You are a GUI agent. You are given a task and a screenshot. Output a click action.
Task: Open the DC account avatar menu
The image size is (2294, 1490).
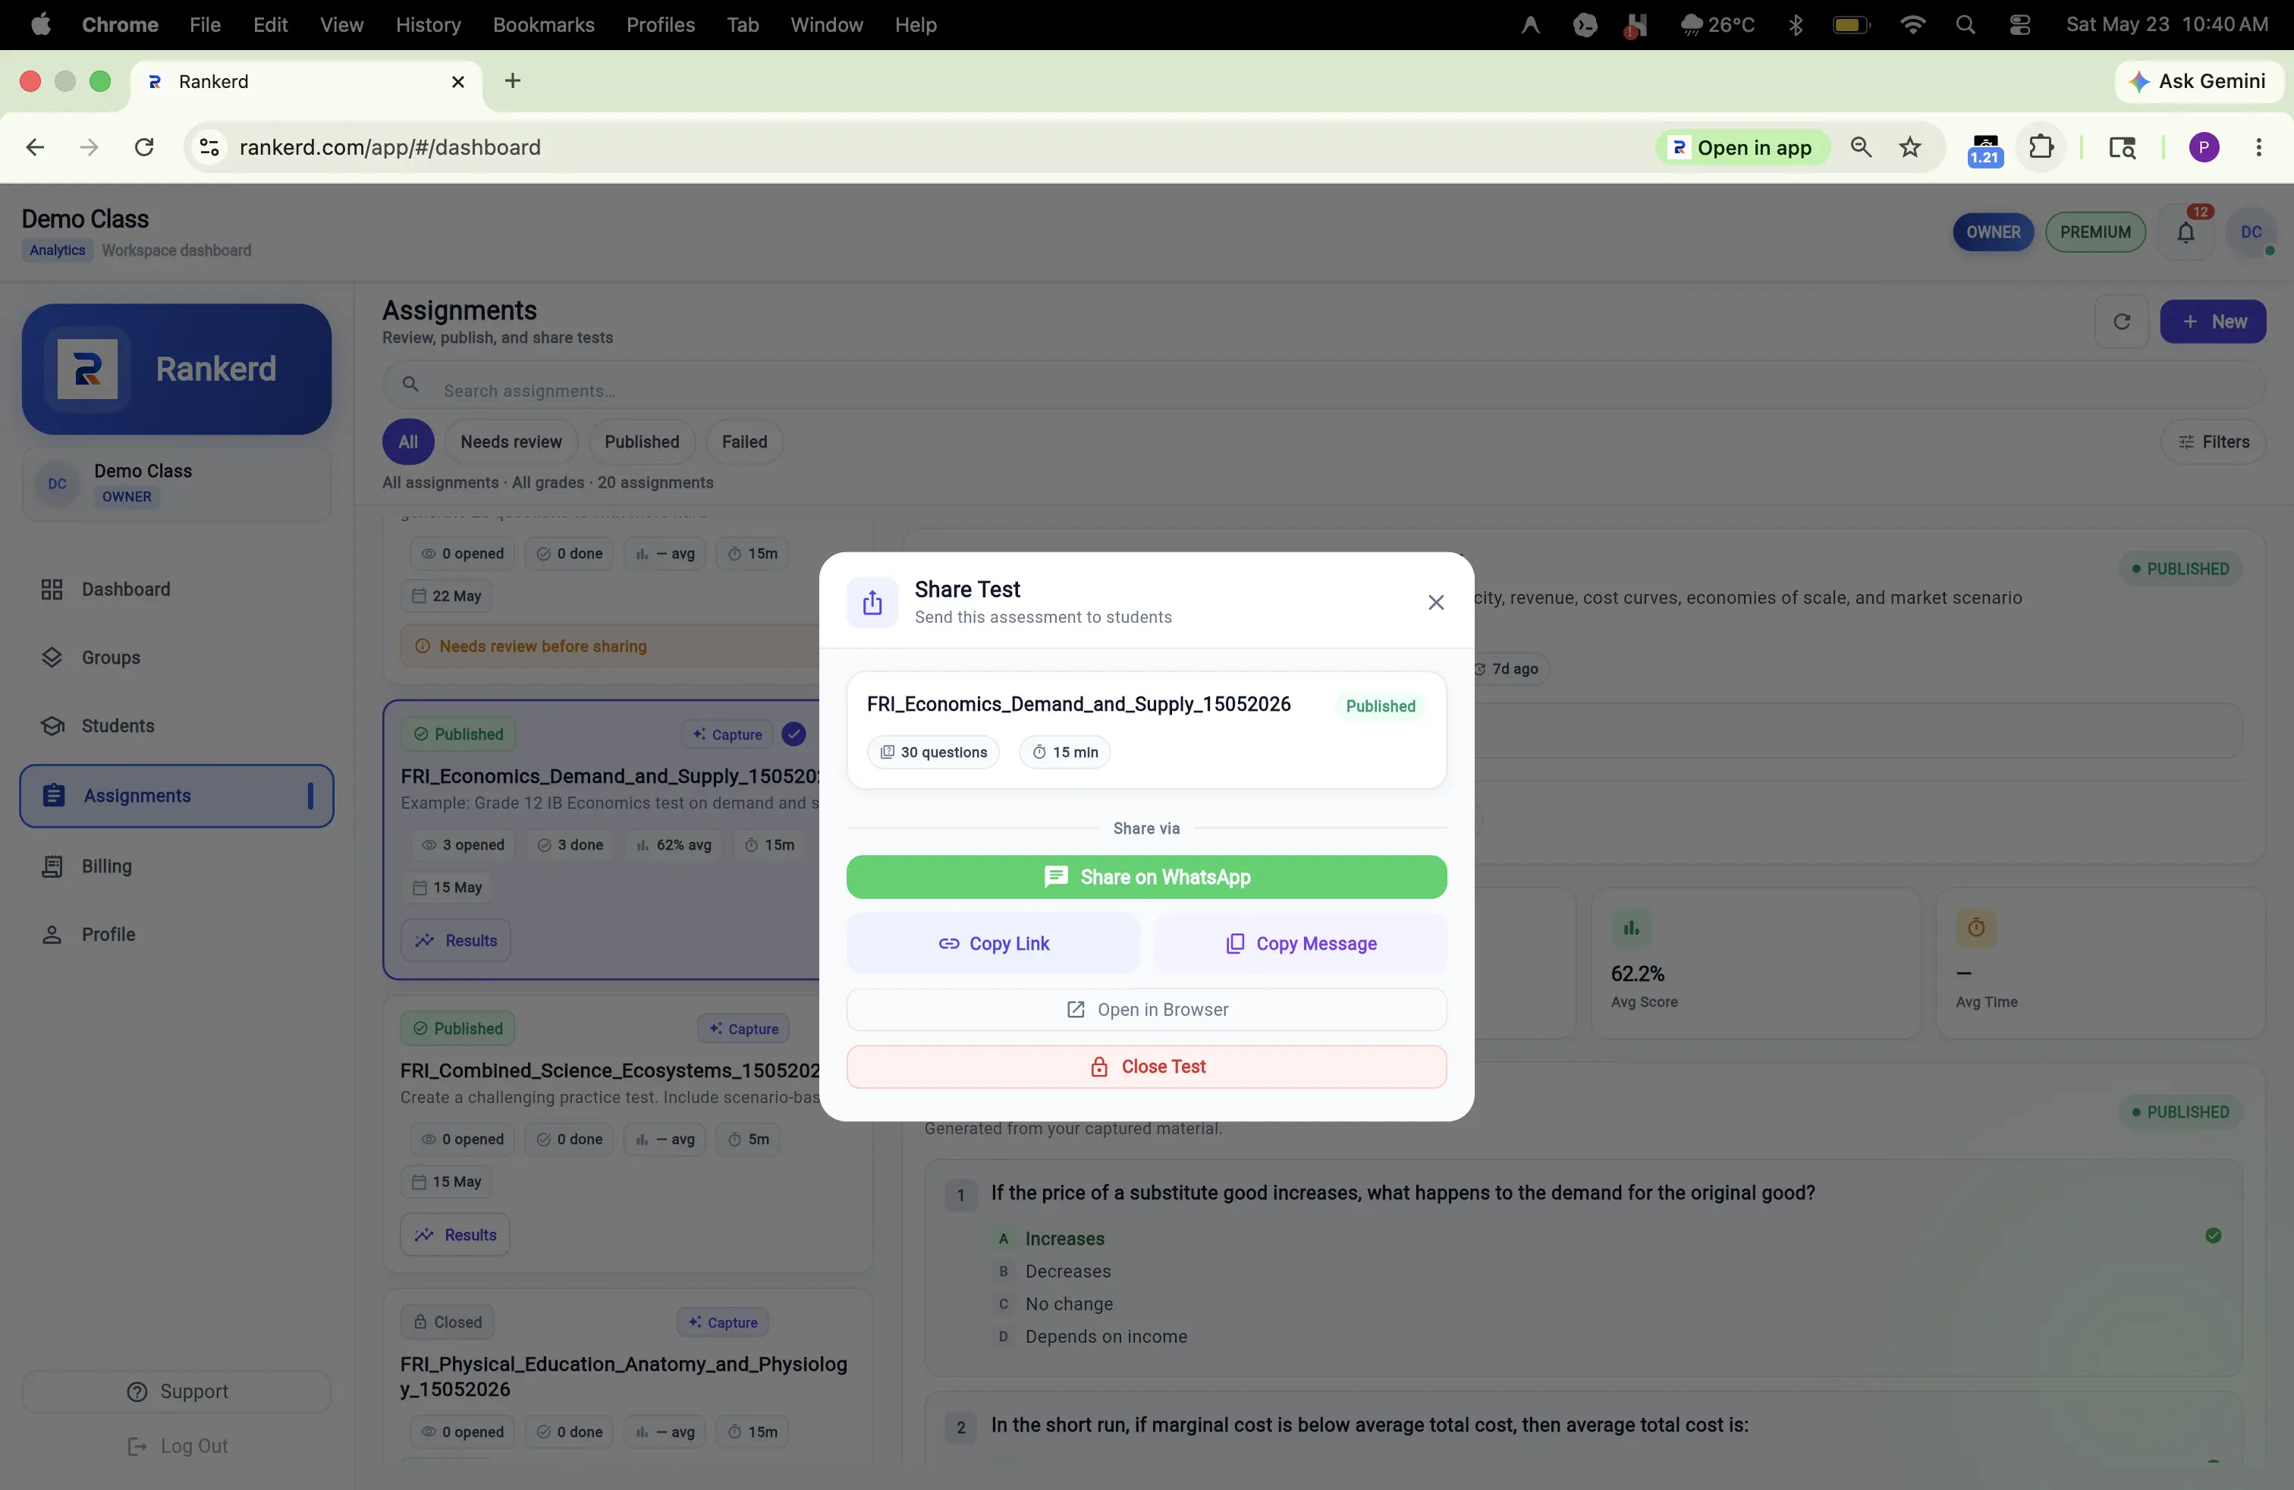2252,232
